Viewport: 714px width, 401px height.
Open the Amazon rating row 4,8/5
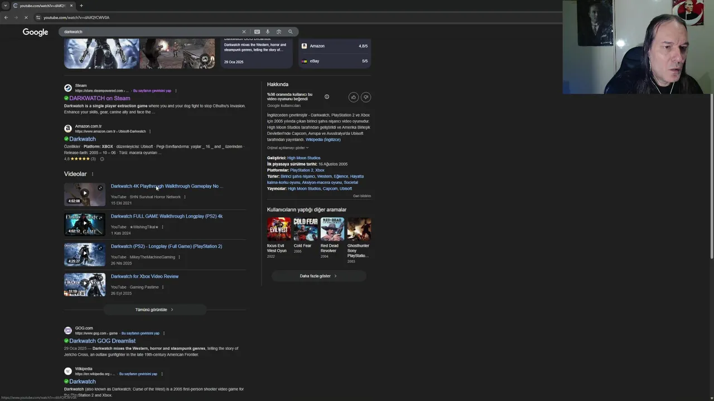coord(335,46)
